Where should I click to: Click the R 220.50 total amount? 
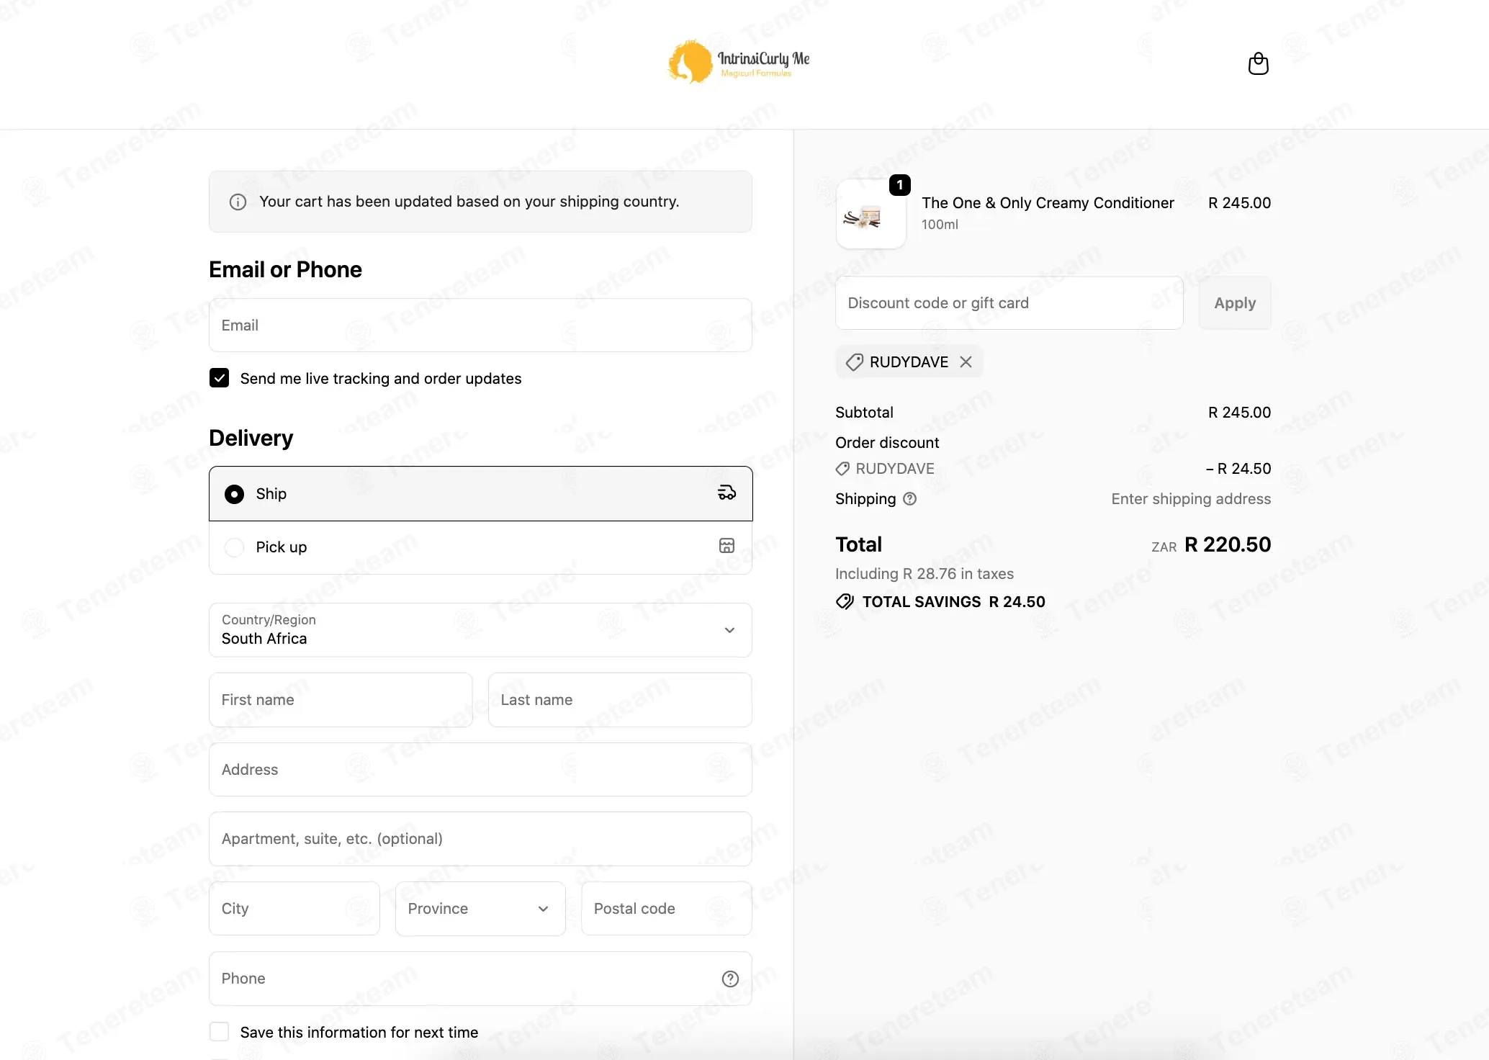click(1228, 544)
